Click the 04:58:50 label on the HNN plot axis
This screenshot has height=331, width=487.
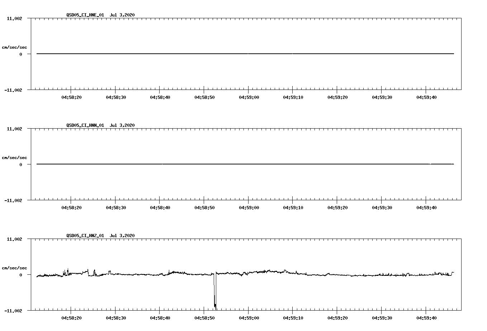click(204, 207)
